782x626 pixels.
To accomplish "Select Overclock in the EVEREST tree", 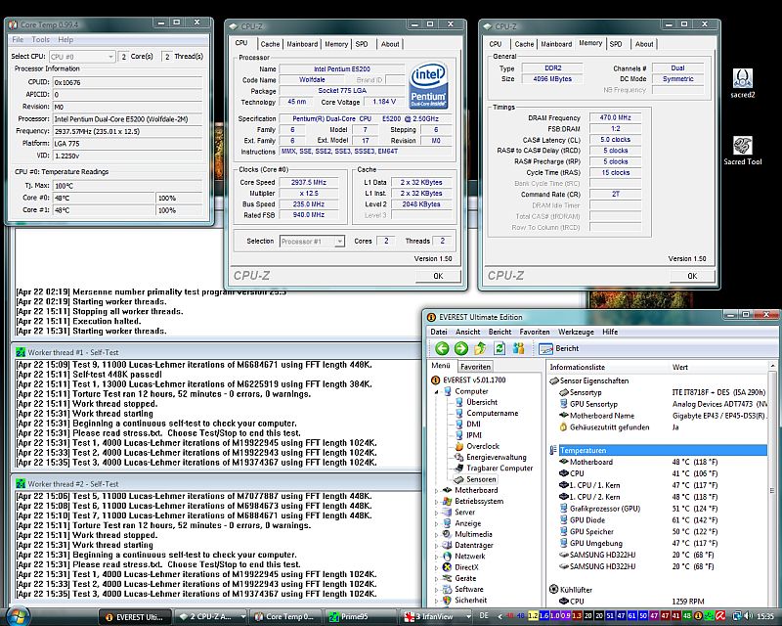I will (x=483, y=446).
